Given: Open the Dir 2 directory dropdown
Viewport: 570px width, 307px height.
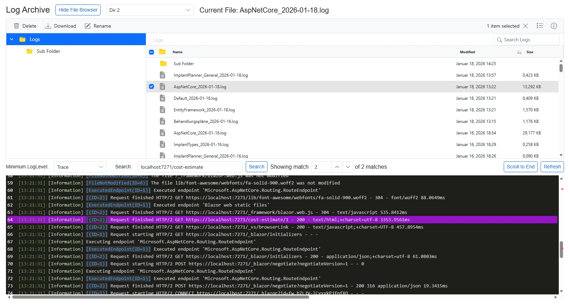Looking at the screenshot, I should 150,10.
